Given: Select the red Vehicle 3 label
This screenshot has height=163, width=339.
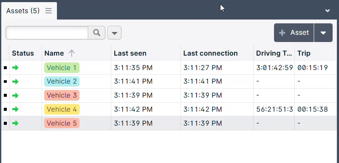Looking at the screenshot, I should tap(62, 96).
